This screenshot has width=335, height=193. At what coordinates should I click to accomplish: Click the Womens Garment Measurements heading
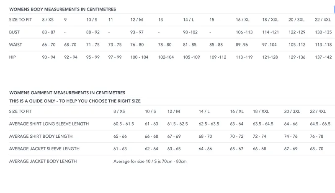pos(67,93)
